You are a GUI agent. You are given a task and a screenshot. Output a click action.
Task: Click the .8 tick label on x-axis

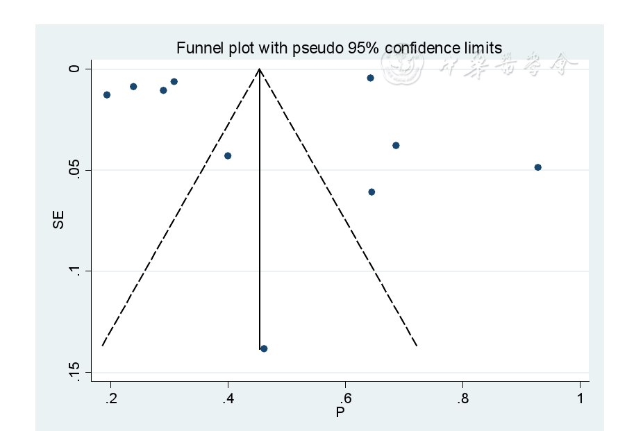tap(462, 399)
